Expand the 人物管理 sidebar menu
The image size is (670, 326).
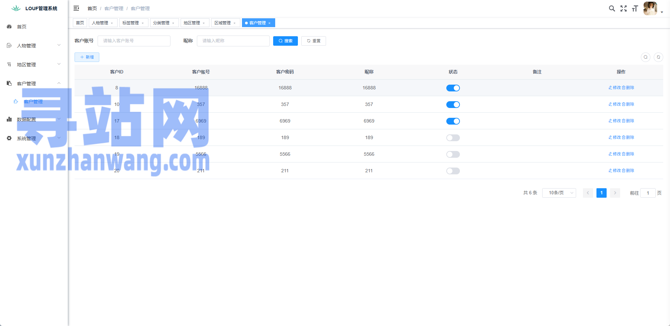(34, 46)
